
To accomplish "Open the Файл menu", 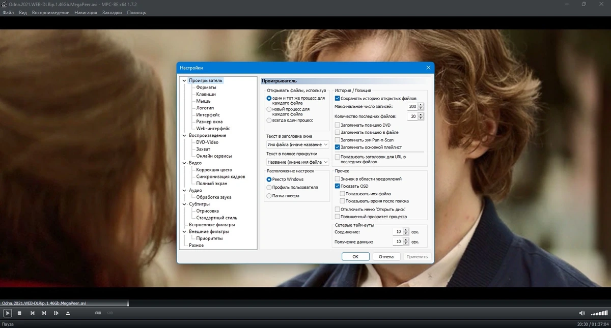I will tap(8, 12).
